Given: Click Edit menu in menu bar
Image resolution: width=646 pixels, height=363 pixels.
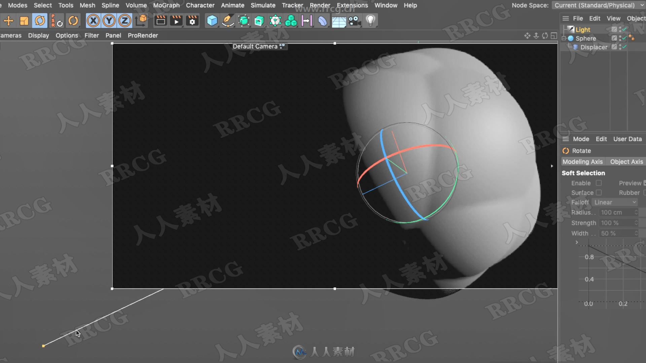Looking at the screenshot, I should [x=595, y=18].
